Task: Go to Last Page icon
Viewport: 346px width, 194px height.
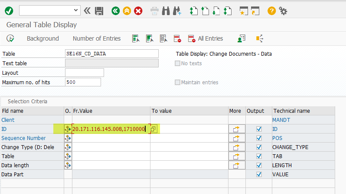Action: pyautogui.click(x=228, y=11)
